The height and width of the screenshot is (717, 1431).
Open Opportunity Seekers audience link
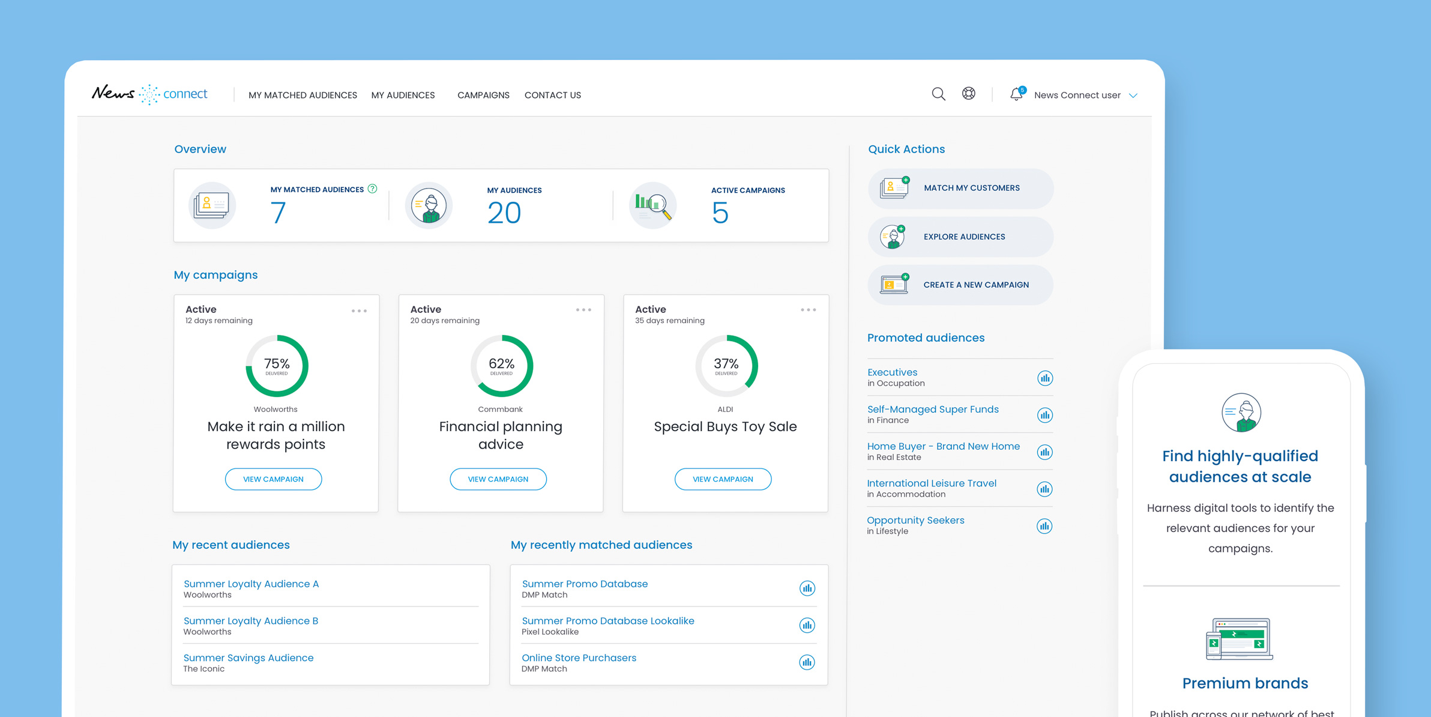915,520
